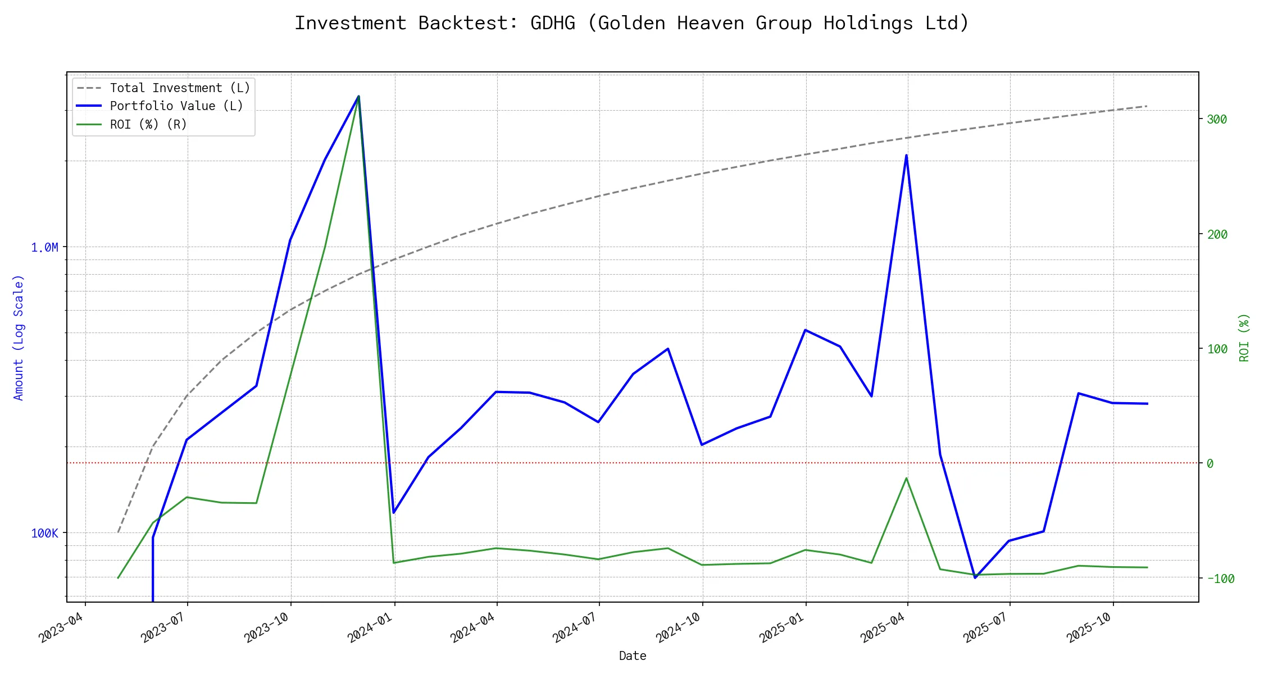The height and width of the screenshot is (674, 1264).
Task: Click the gray dashed line legend sample
Action: coord(89,88)
